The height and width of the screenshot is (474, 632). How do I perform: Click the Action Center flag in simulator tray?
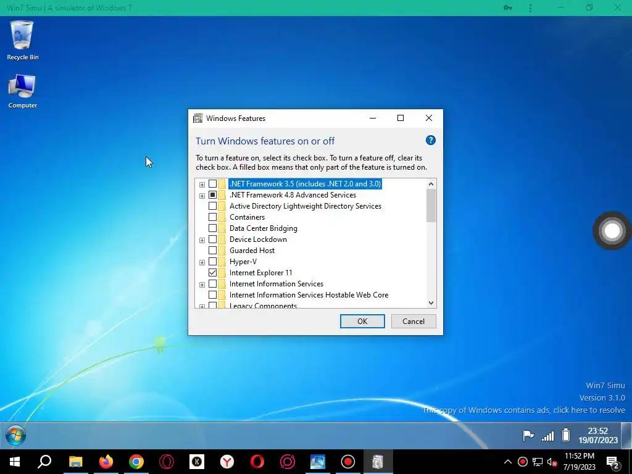528,435
